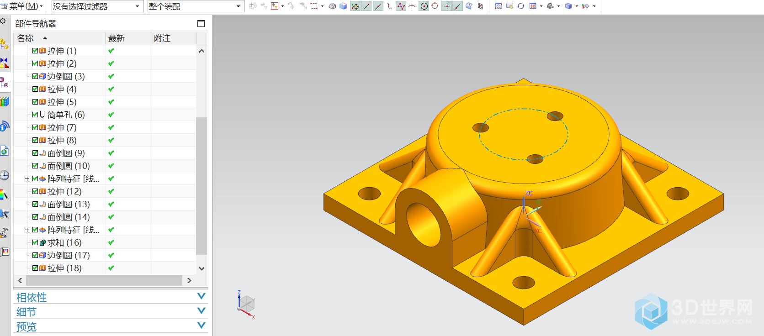Click the view orientation triad cube
The image size is (764, 336).
(247, 304)
